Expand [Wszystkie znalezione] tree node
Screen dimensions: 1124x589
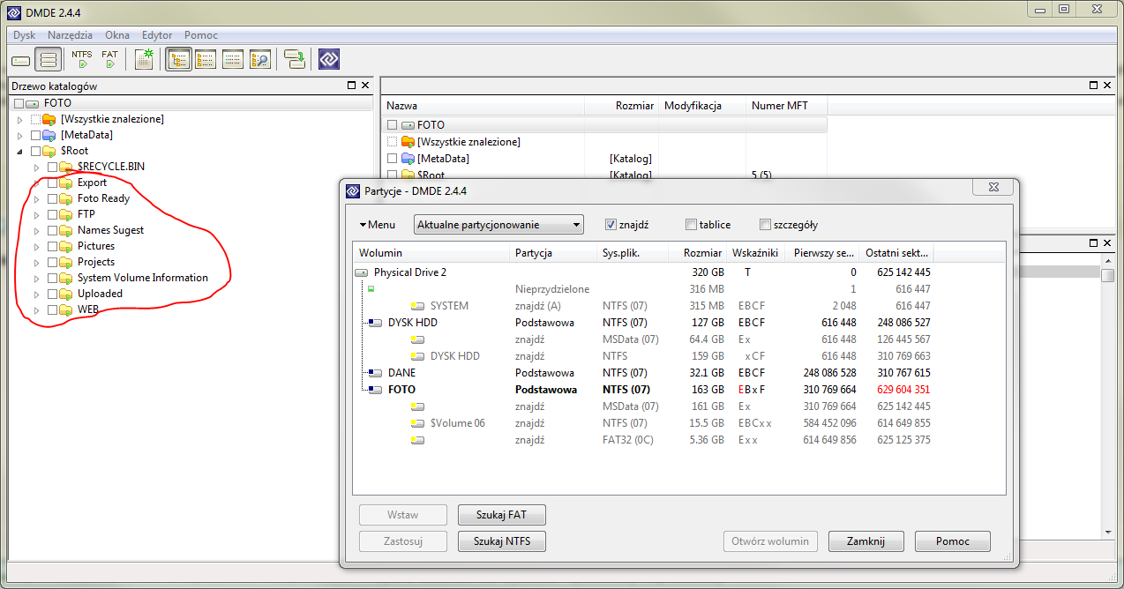[20, 119]
